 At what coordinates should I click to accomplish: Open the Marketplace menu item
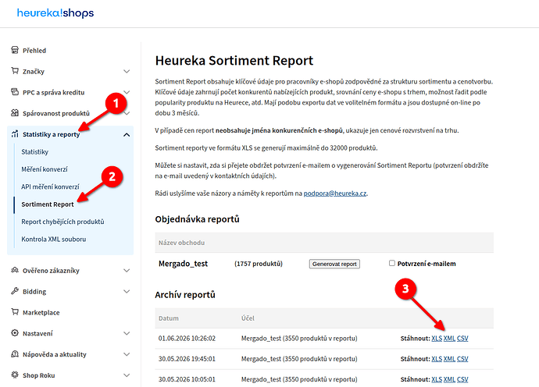tap(41, 312)
